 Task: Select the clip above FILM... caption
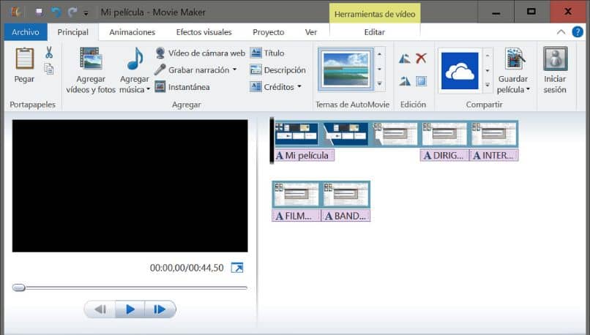coord(296,194)
